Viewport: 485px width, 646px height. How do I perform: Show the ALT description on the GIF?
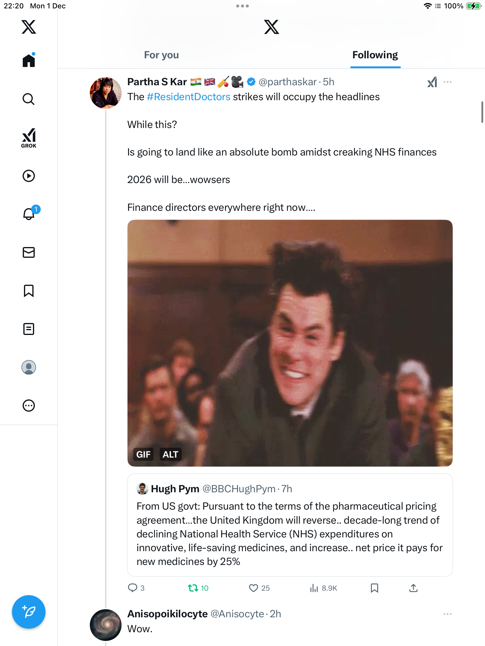click(x=170, y=455)
